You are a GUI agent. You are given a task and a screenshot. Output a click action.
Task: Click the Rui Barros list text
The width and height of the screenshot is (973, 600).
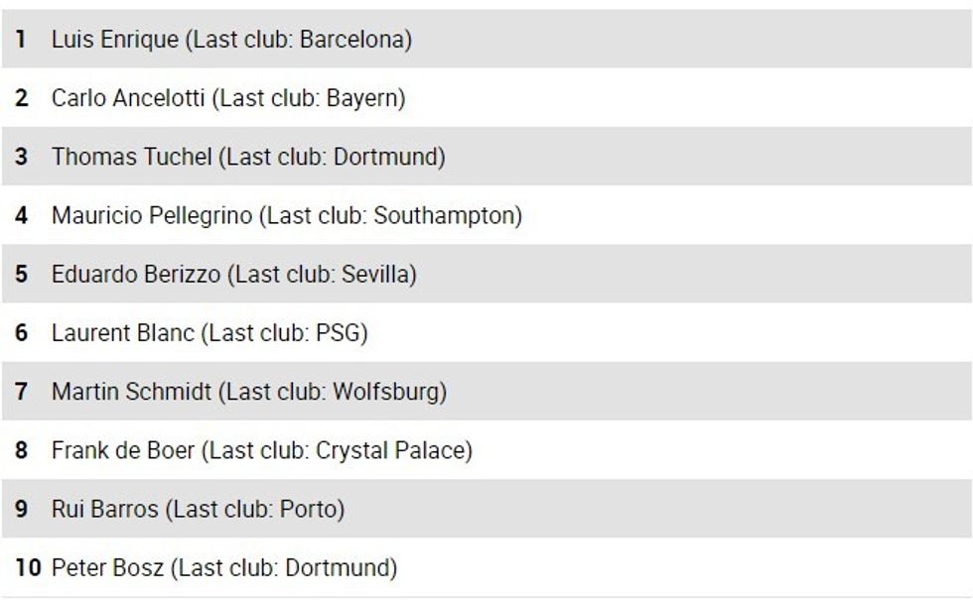pos(199,510)
